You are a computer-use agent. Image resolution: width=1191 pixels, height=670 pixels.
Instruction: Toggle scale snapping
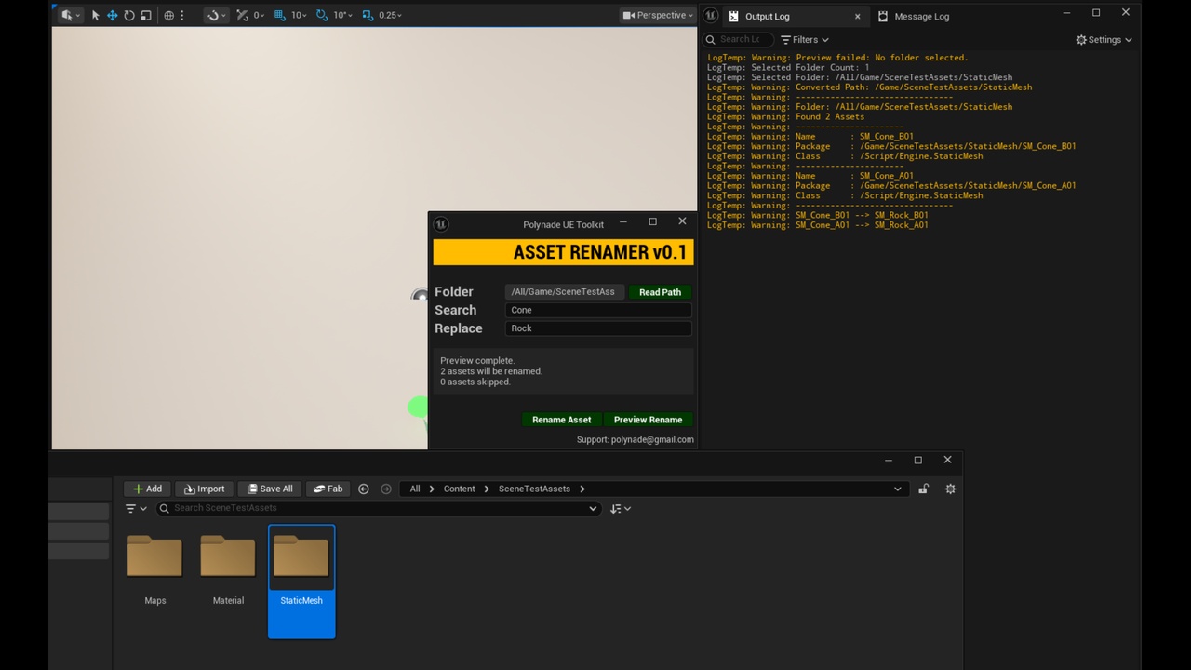[x=368, y=15]
